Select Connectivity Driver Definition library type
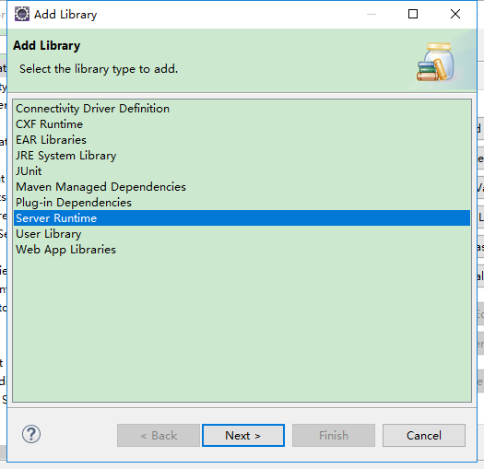The image size is (484, 469). click(92, 109)
